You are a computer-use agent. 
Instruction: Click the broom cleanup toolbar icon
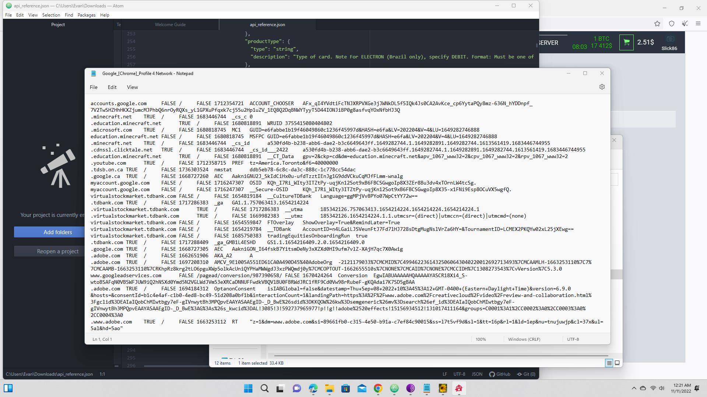[685, 24]
